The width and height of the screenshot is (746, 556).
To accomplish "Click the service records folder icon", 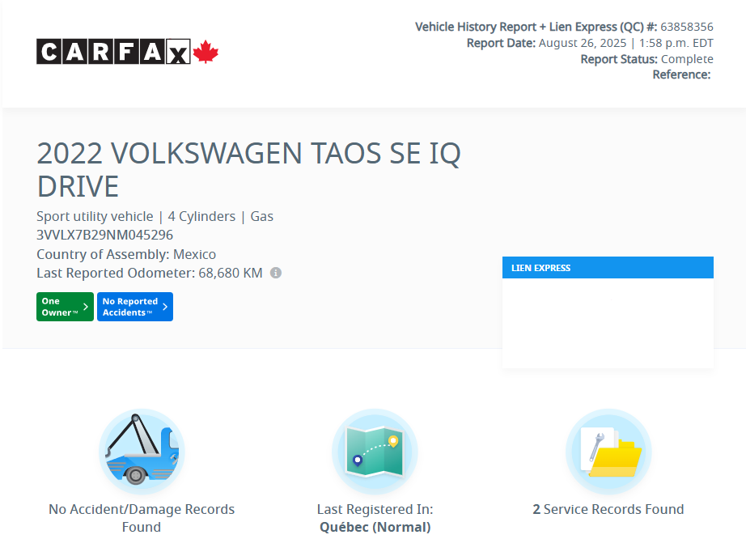I will pos(608,452).
